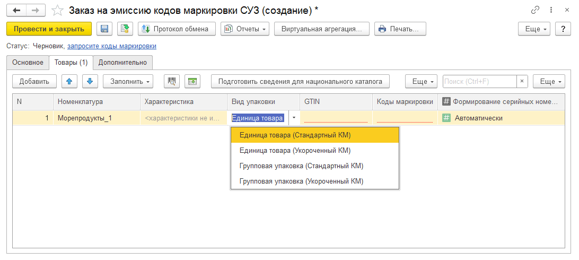579x260 pixels.
Task: Add form to favorites with star icon
Action: point(57,10)
